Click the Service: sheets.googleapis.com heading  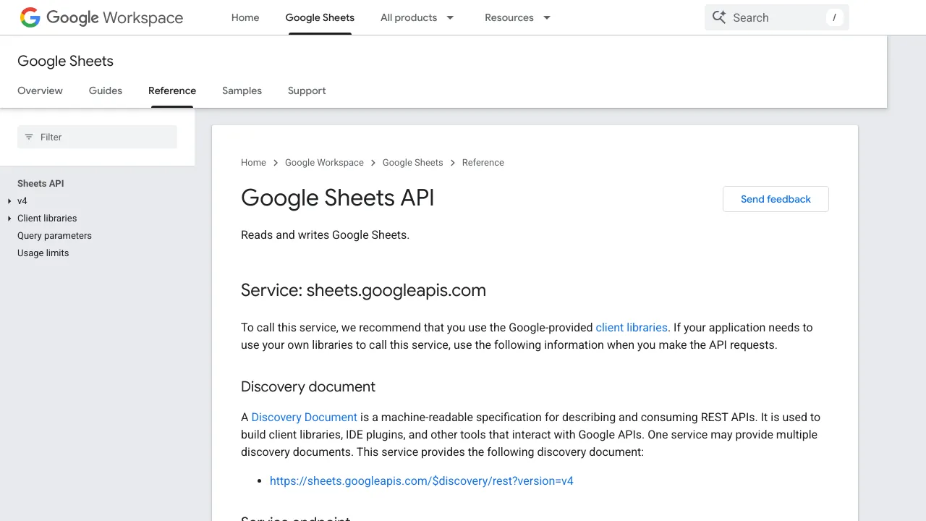363,291
